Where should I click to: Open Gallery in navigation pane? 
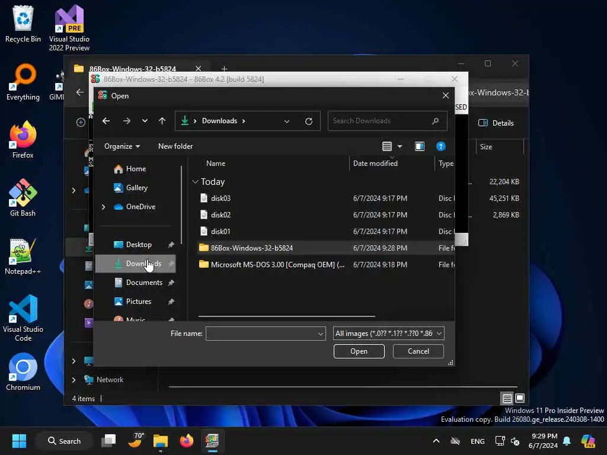[x=136, y=188]
